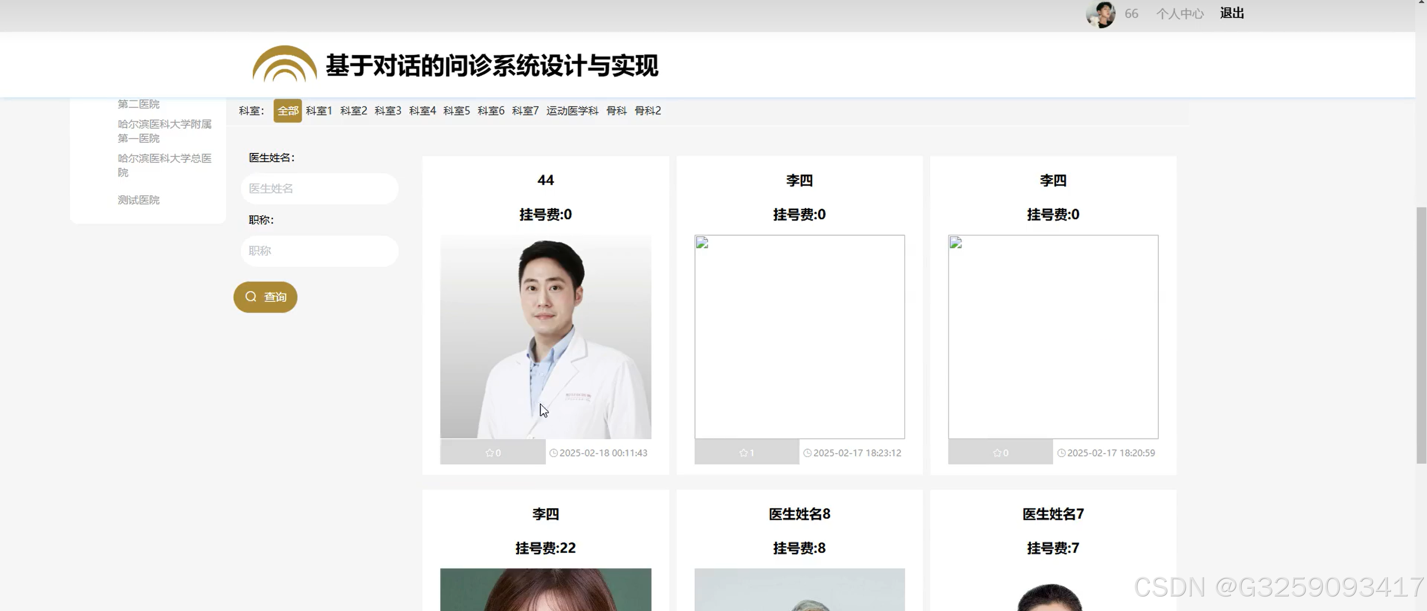Click the broken image icon on the 18:20:59 card
The image size is (1427, 611).
(956, 242)
